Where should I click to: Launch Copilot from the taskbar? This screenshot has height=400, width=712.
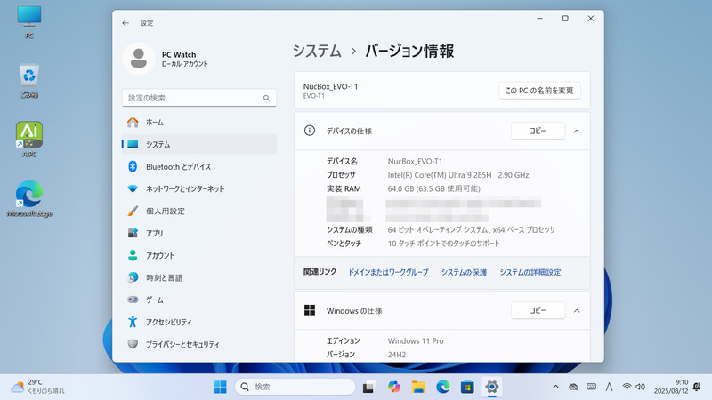click(393, 387)
